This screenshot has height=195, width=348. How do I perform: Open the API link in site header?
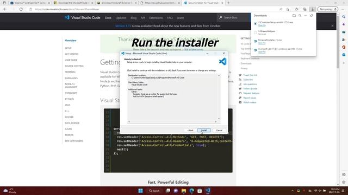[143, 18]
